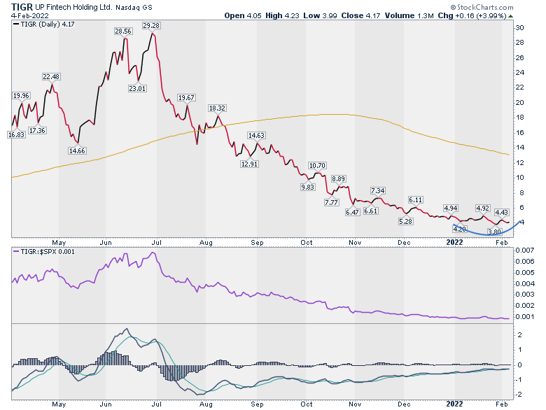Click the 5.28 price label
This screenshot has height=410, width=546.
406,221
